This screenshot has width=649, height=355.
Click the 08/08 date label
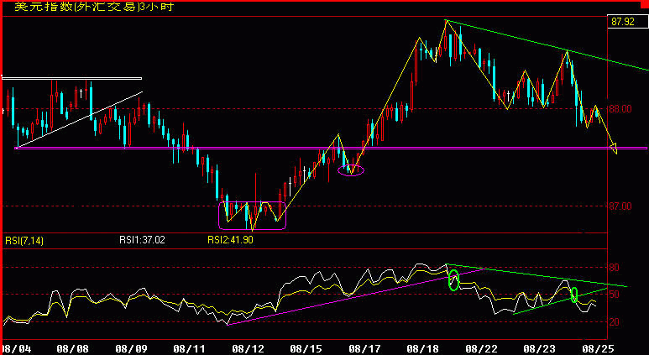coord(72,349)
